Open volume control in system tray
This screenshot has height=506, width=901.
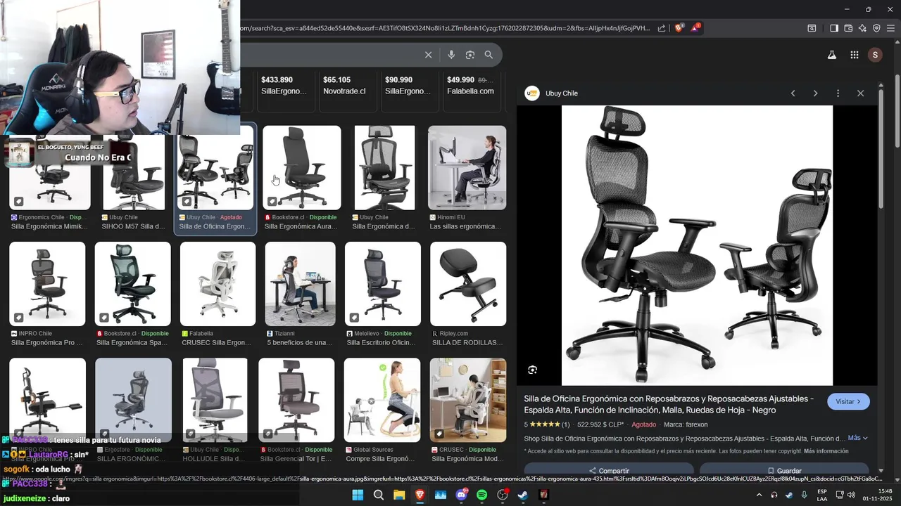click(852, 495)
